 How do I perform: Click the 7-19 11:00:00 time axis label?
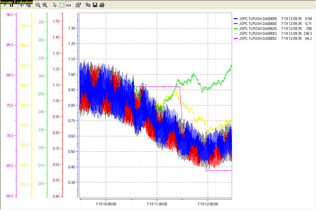click(157, 204)
